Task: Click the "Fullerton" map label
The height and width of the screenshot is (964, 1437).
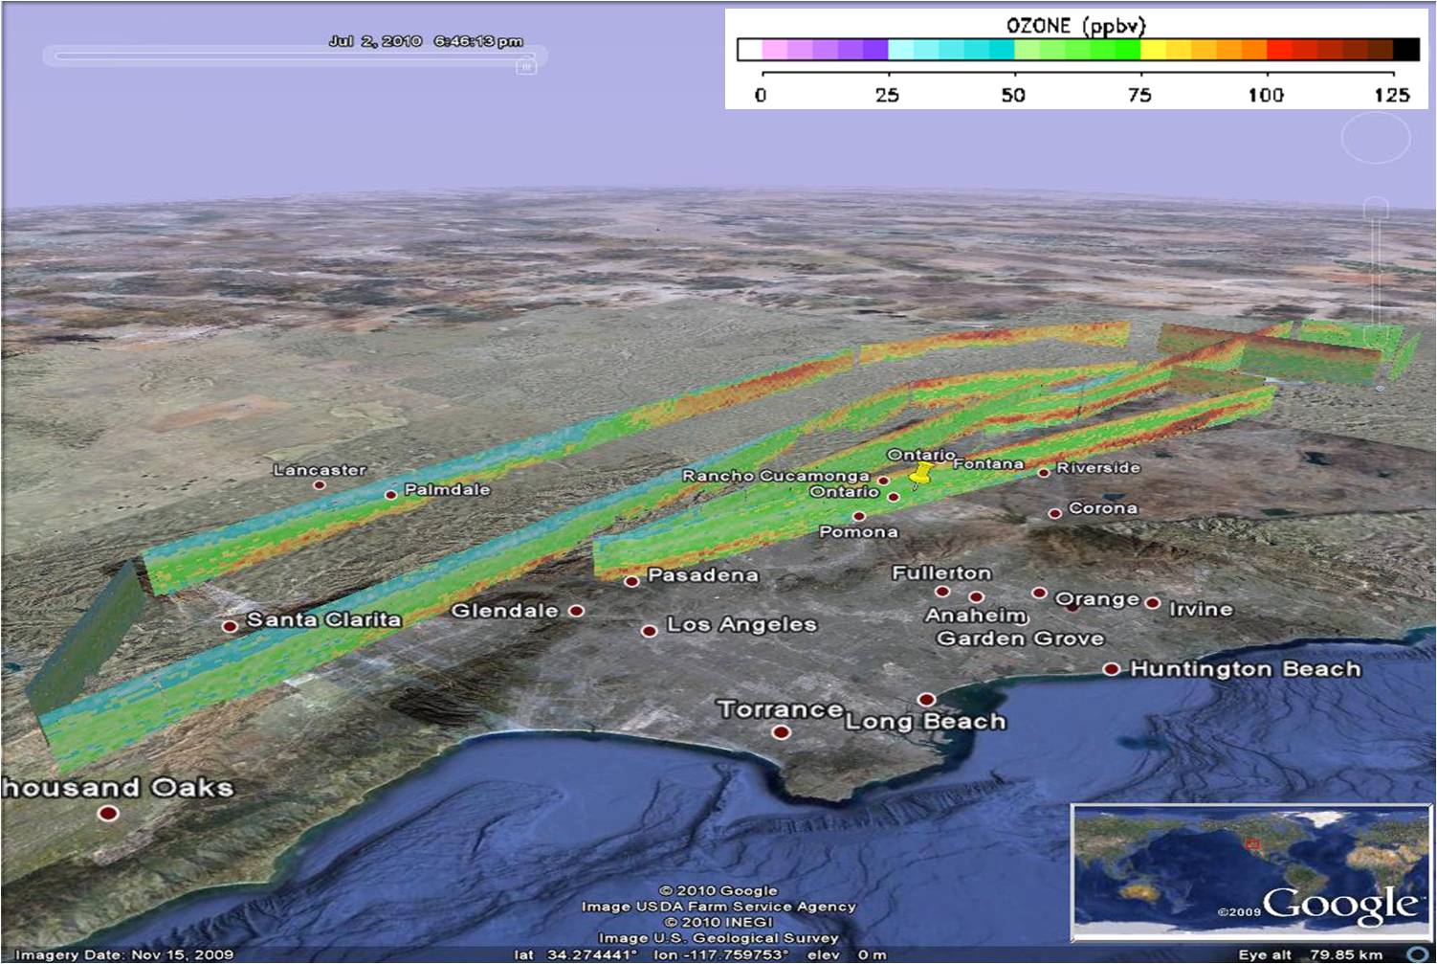Action: 941,572
